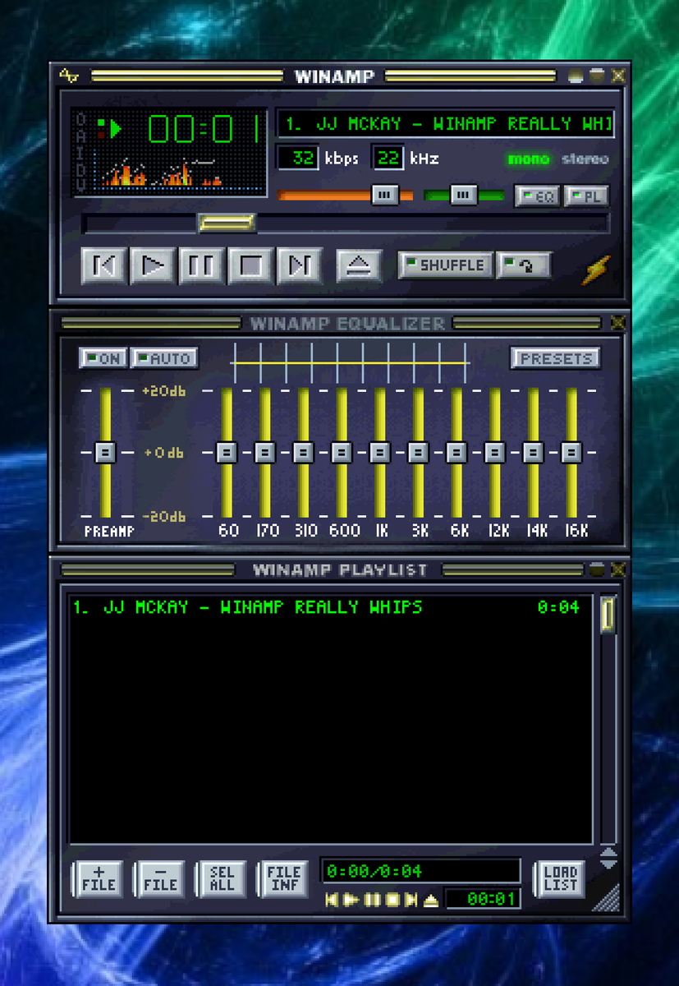Stop playback with the large Stop button
Image resolution: width=679 pixels, height=986 pixels.
coord(250,265)
